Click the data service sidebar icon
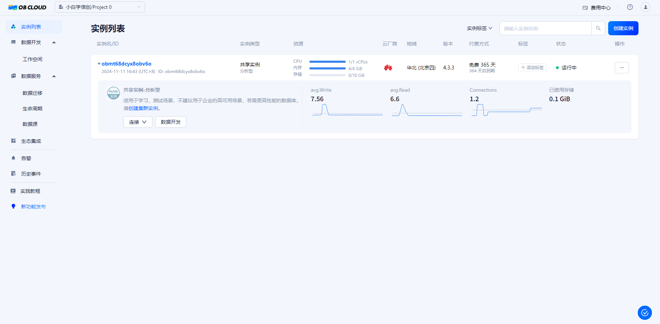Screen dimensions: 660x324 pyautogui.click(x=13, y=76)
